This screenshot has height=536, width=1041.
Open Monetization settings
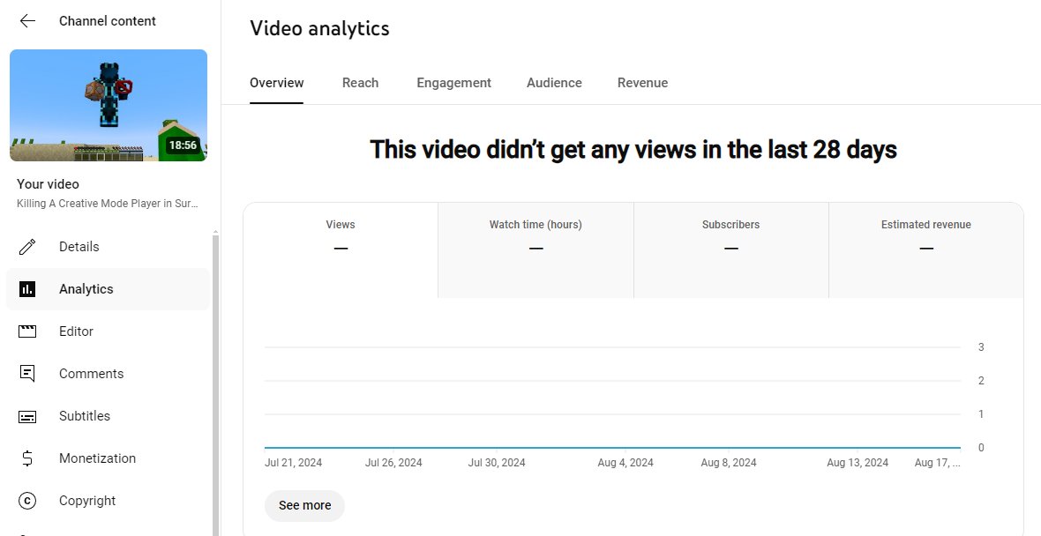click(108, 458)
